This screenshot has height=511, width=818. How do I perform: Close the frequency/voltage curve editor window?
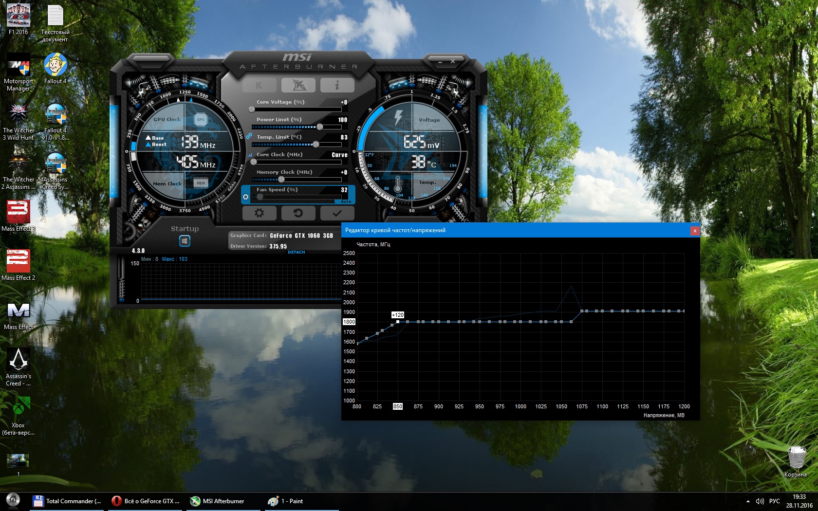695,231
